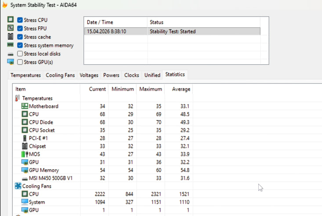Image resolution: width=322 pixels, height=216 pixels.
Task: Click the Average column header
Action: point(181,89)
